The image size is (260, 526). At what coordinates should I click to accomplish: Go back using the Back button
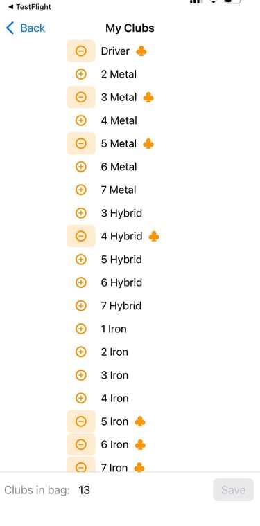26,28
